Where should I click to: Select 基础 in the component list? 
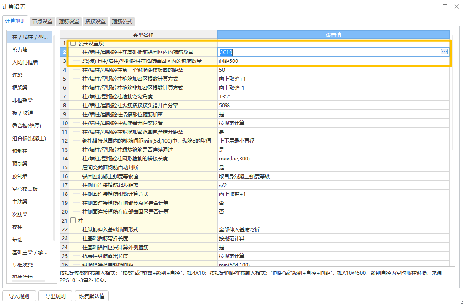[x=30, y=240]
